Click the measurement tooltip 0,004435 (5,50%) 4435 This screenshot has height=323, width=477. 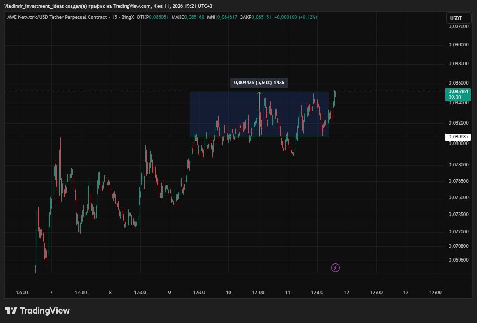pyautogui.click(x=259, y=83)
